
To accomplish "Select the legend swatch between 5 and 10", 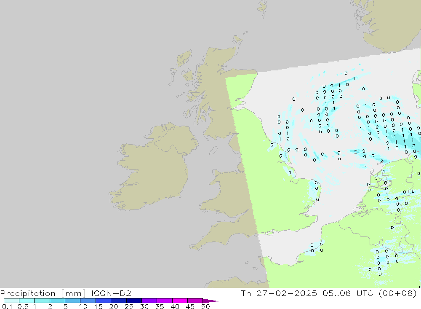I will [x=73, y=301].
